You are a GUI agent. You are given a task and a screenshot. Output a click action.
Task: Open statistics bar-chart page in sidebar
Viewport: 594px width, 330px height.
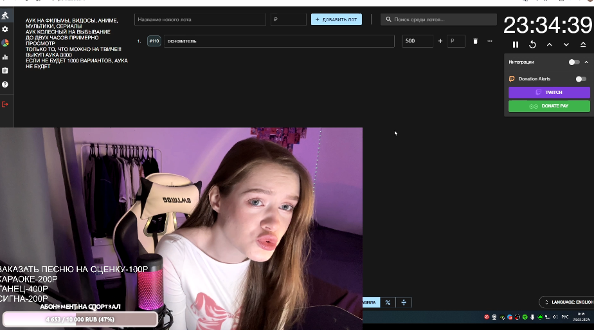point(5,57)
